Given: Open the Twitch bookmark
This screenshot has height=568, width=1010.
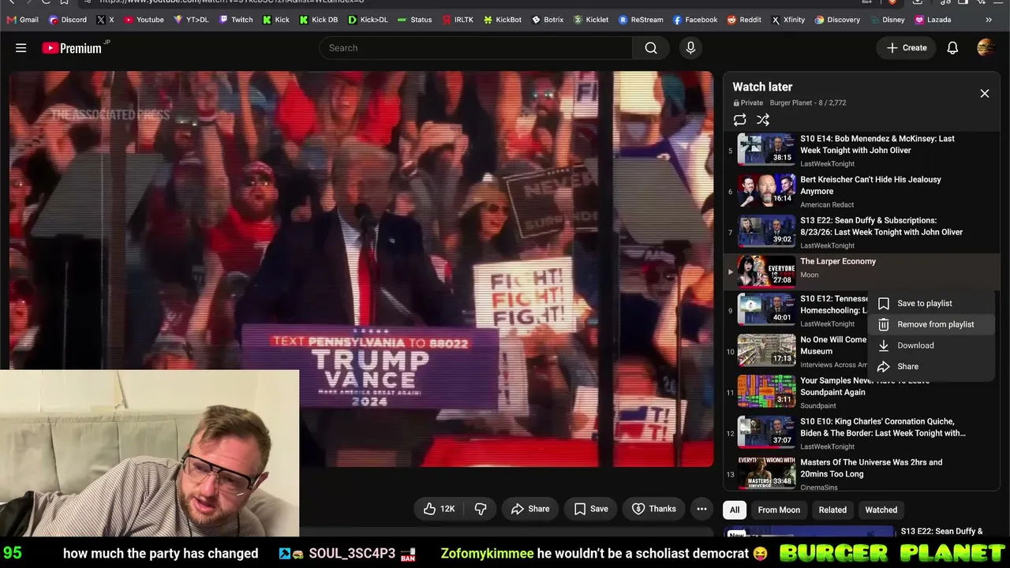Looking at the screenshot, I should (236, 20).
